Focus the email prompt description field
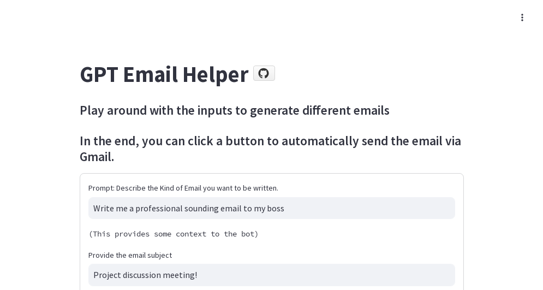 (271, 208)
